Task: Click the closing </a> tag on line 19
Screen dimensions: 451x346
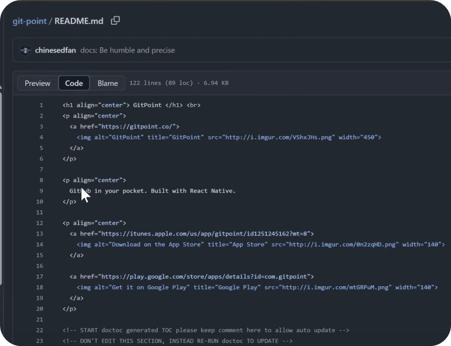Action: (77, 298)
